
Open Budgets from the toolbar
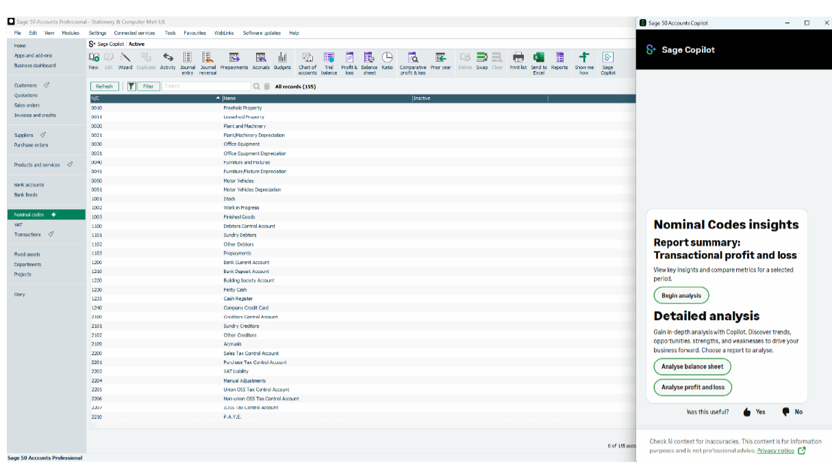point(282,60)
